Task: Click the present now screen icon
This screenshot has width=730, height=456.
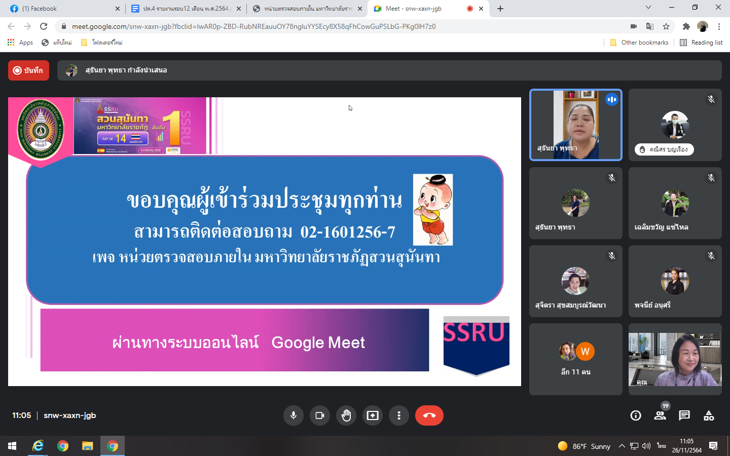Action: pyautogui.click(x=373, y=415)
